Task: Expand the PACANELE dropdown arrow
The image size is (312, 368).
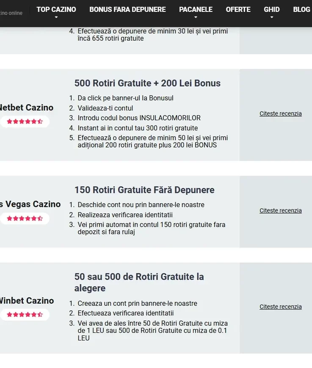Action: (196, 17)
